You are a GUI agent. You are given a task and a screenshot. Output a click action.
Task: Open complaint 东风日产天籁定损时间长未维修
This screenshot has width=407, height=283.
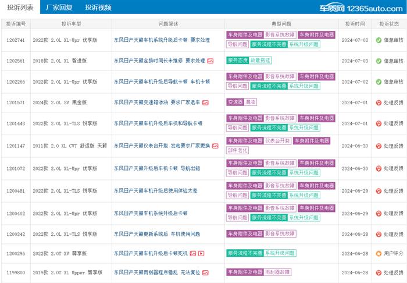pos(159,61)
